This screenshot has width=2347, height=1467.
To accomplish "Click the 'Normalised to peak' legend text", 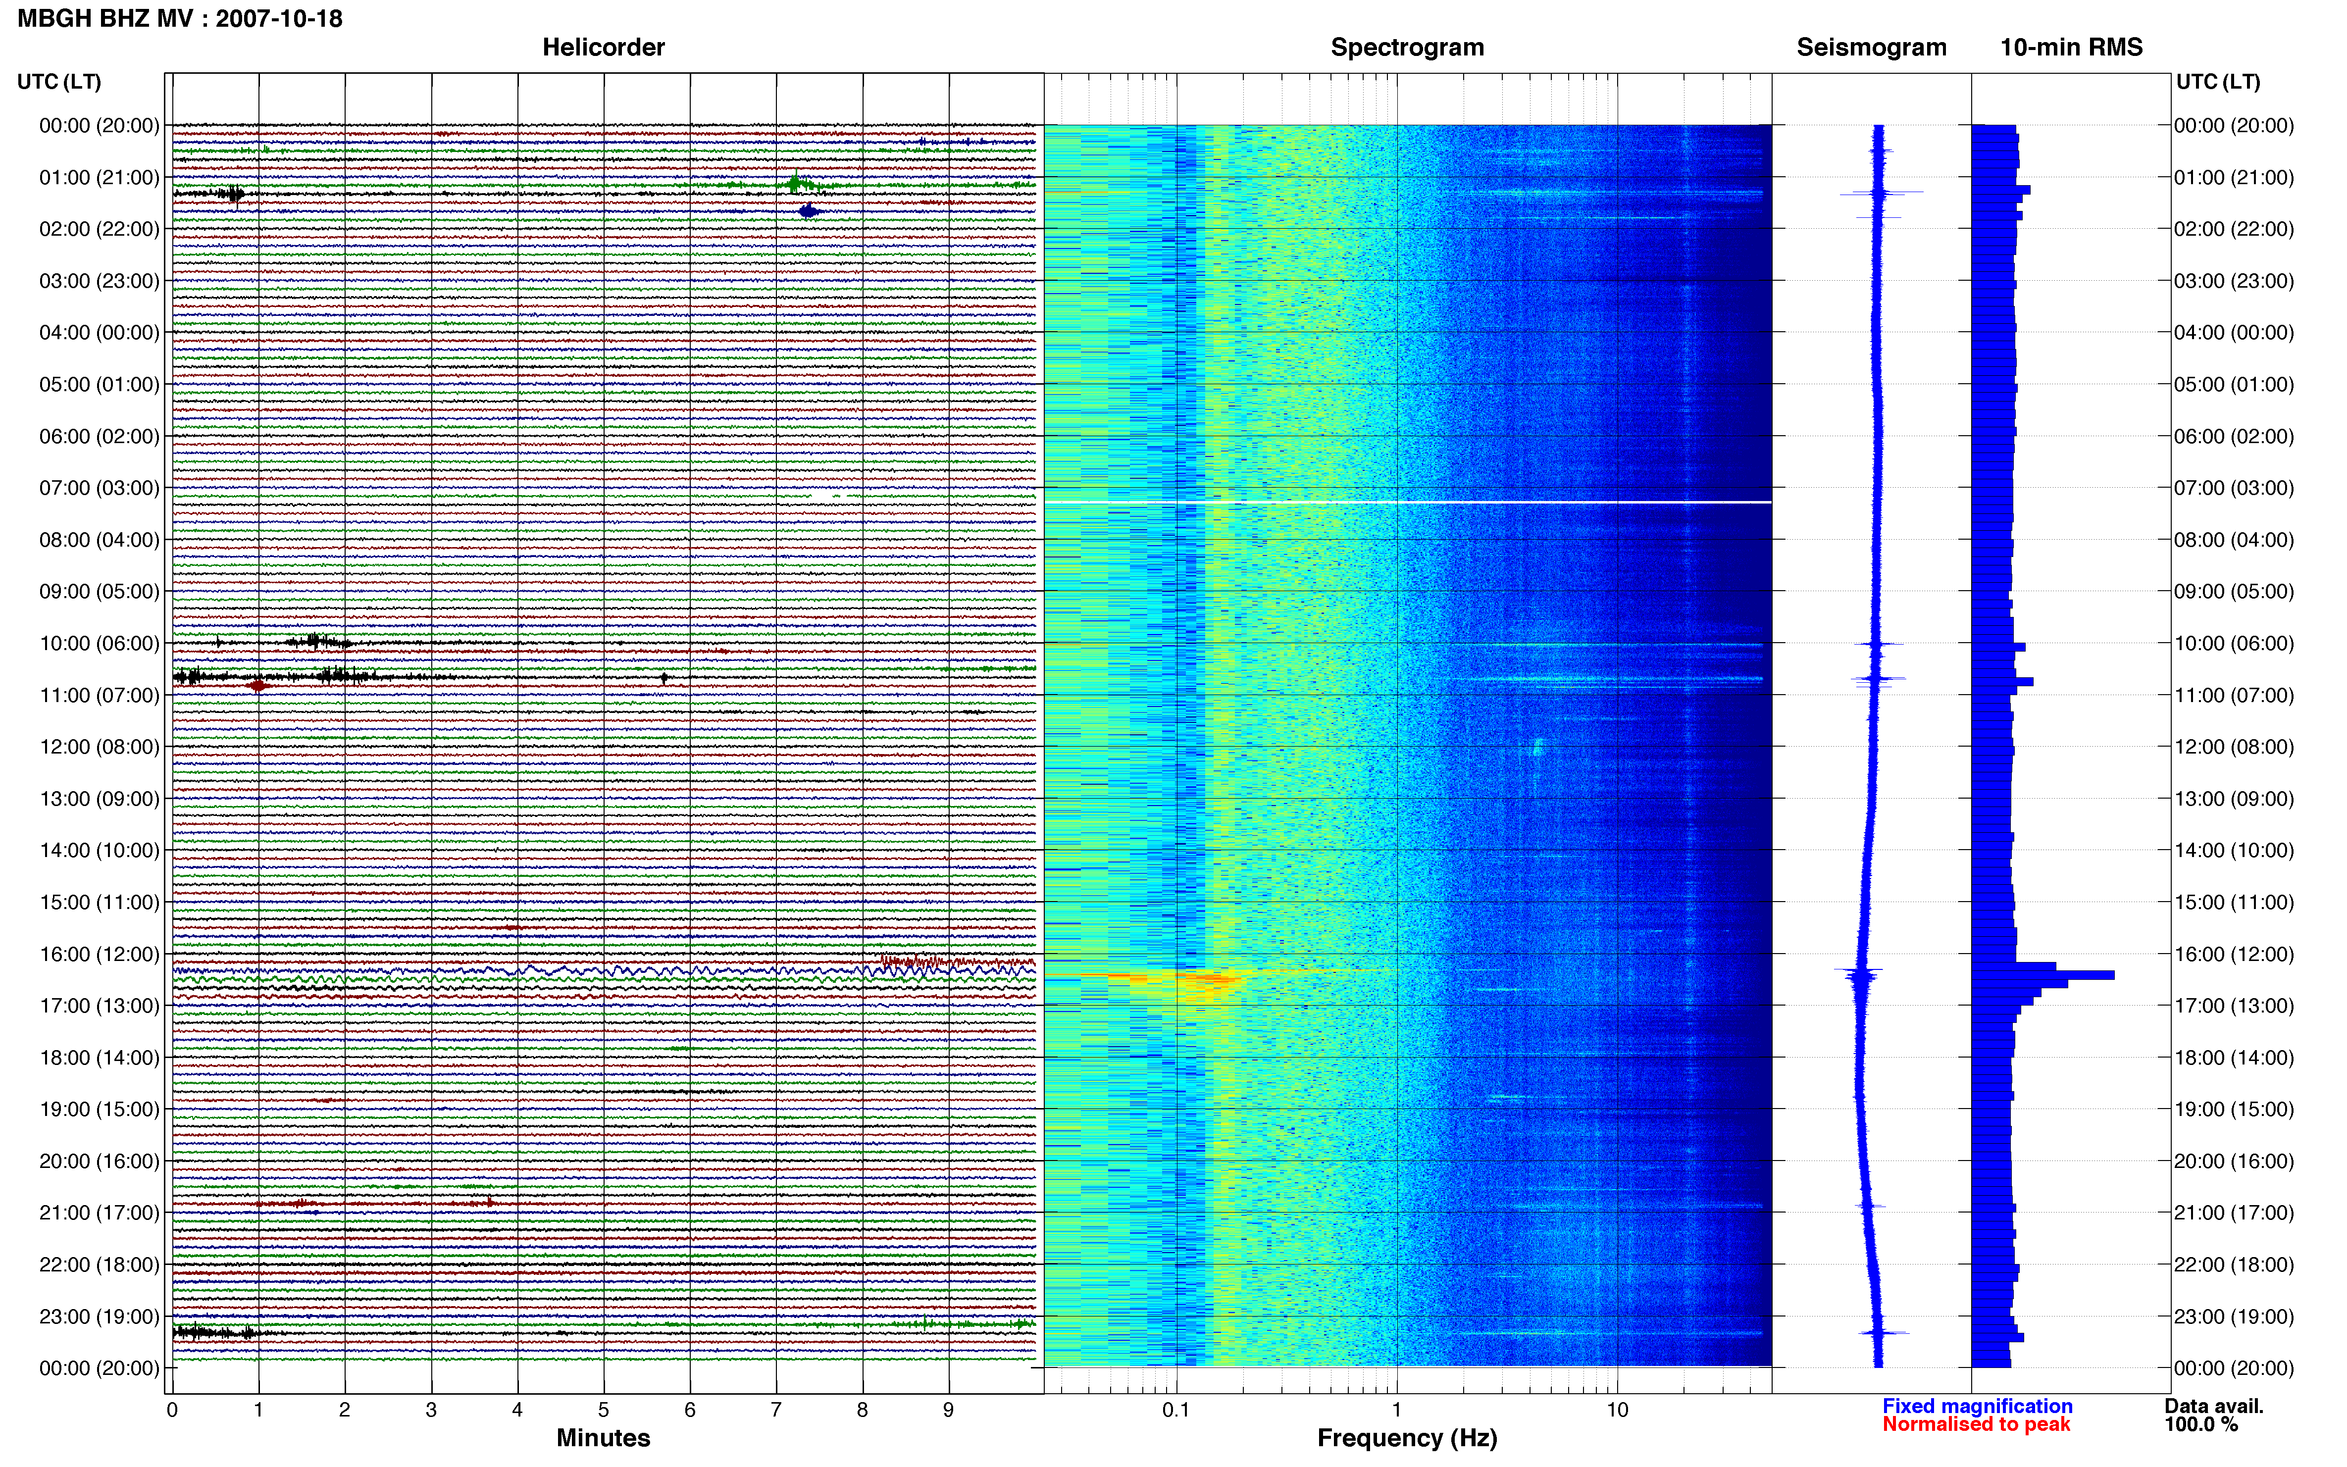I will tap(1976, 1424).
